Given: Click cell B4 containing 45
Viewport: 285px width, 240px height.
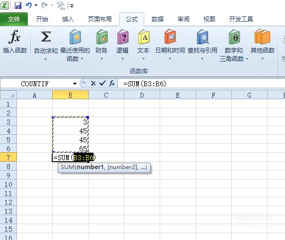Looking at the screenshot, I should (x=70, y=130).
